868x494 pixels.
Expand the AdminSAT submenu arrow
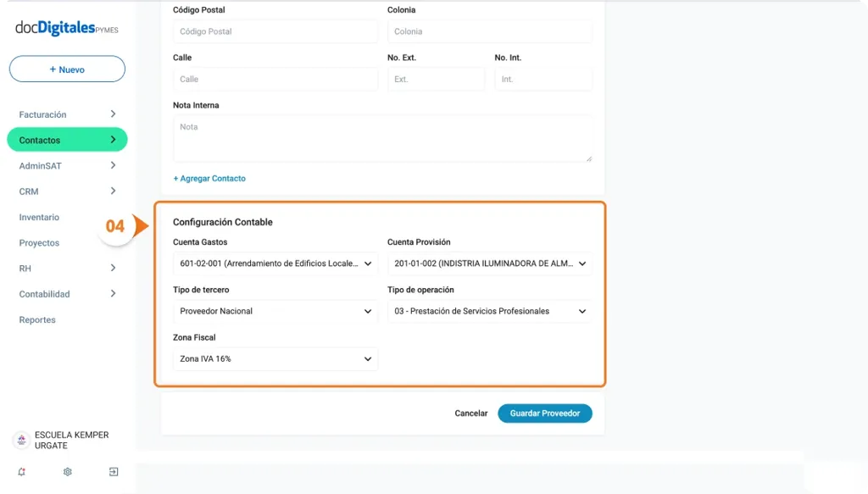[x=114, y=166]
